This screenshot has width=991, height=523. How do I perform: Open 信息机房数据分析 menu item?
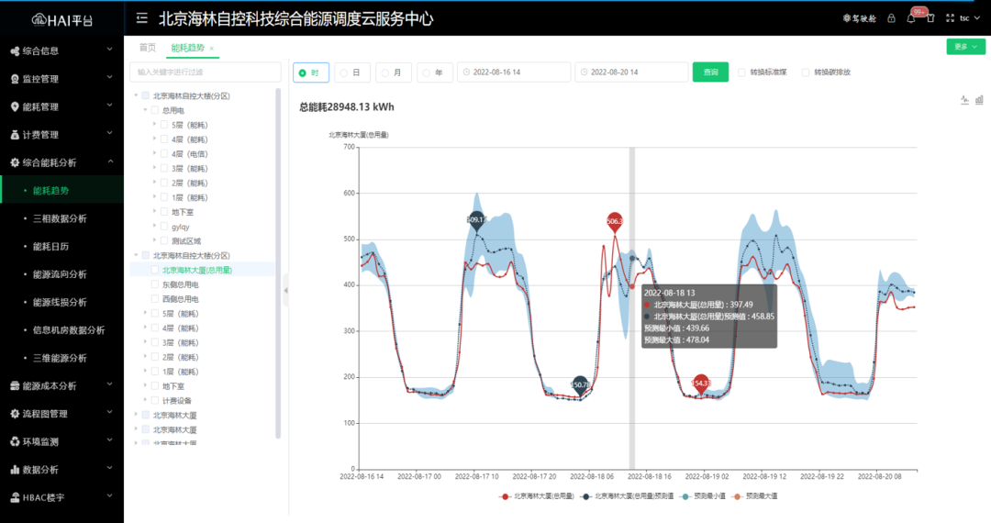[x=69, y=329]
